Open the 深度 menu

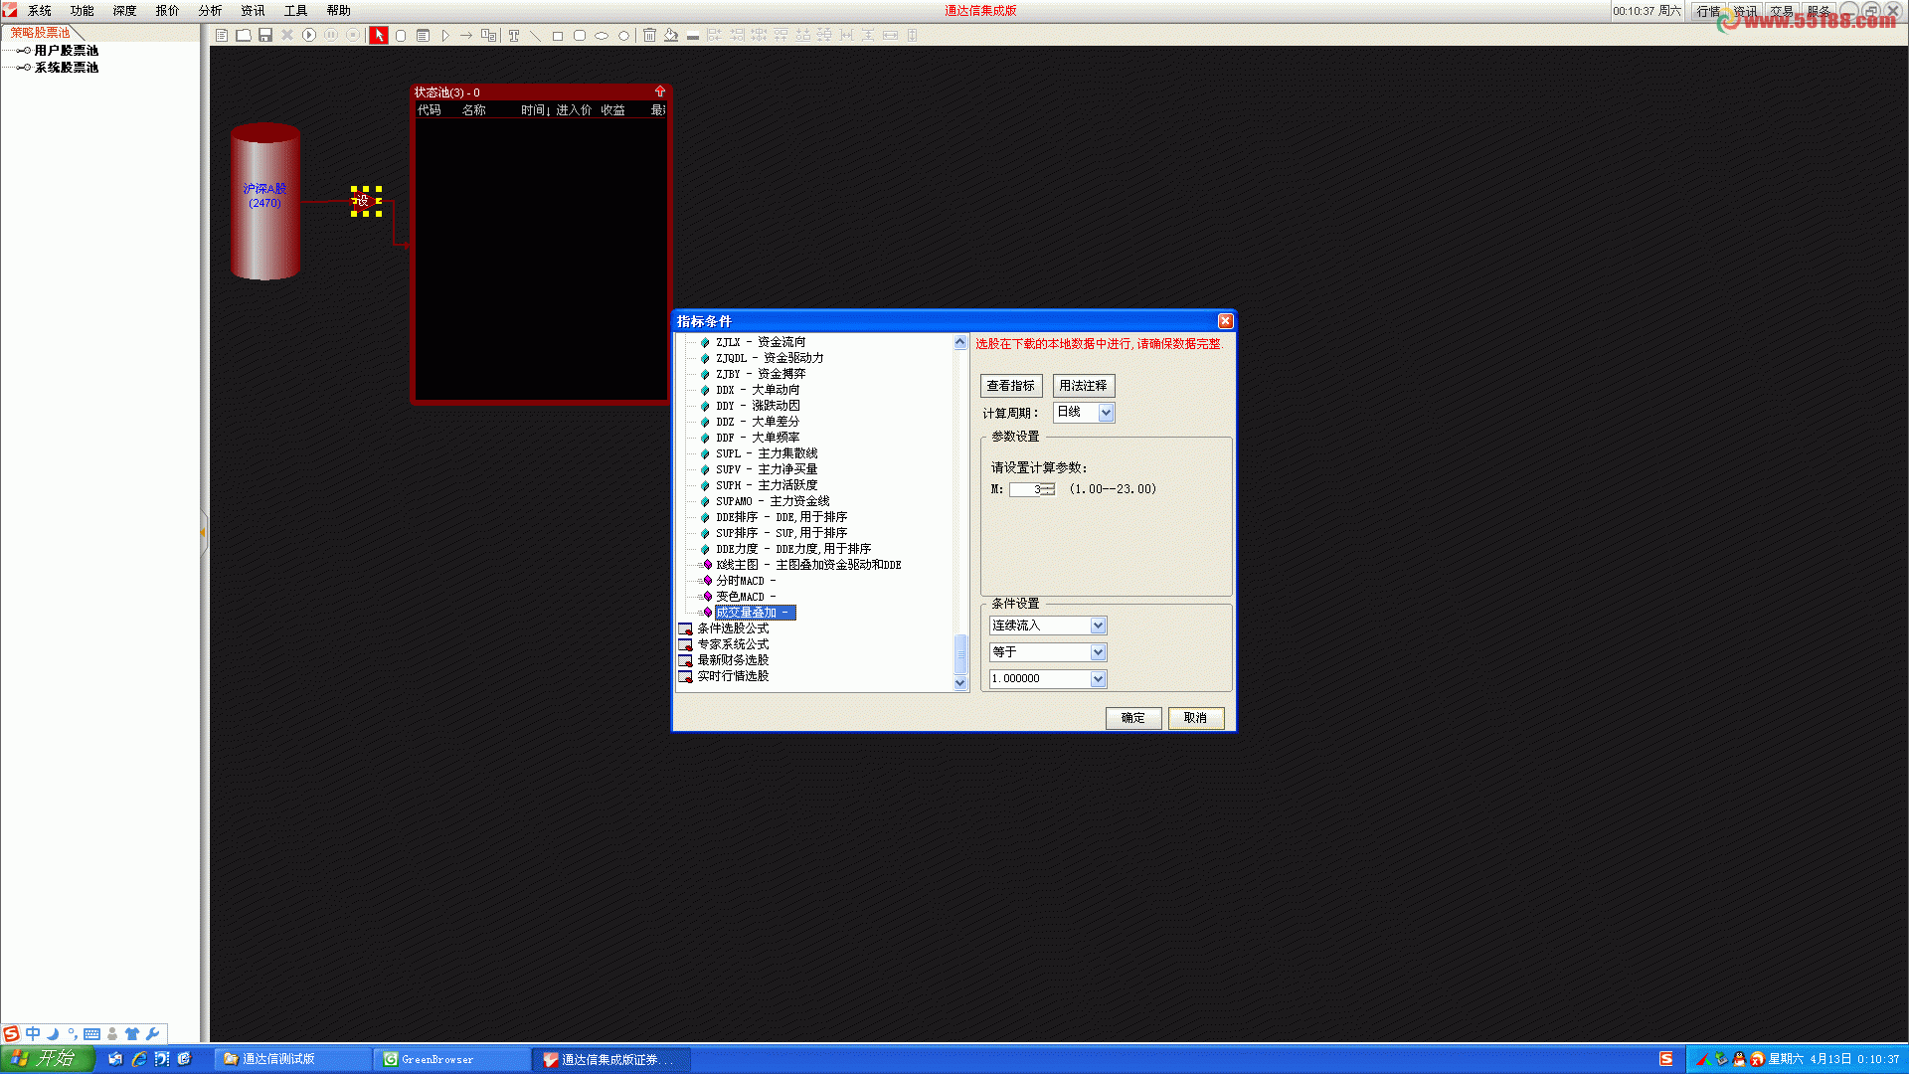click(125, 11)
